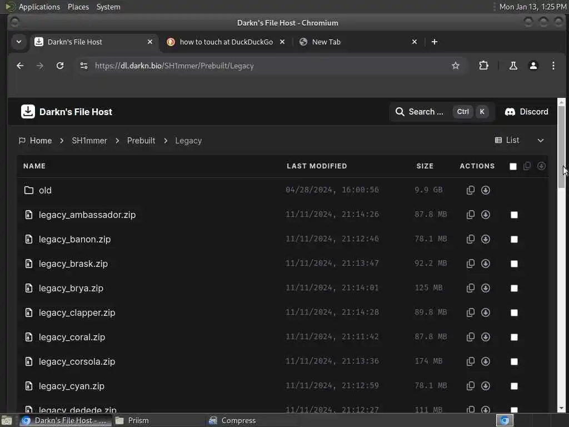Check the box for legacy_brask.zip

coord(514,264)
